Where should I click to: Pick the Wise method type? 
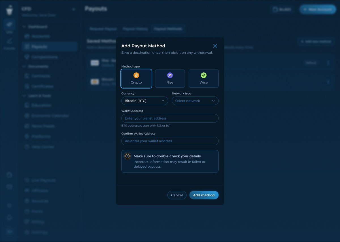pyautogui.click(x=204, y=79)
